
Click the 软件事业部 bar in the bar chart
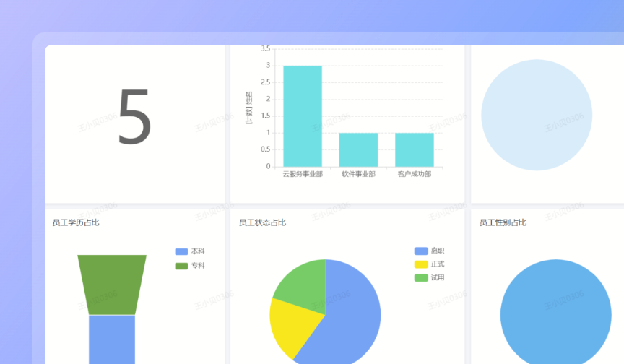click(x=358, y=149)
